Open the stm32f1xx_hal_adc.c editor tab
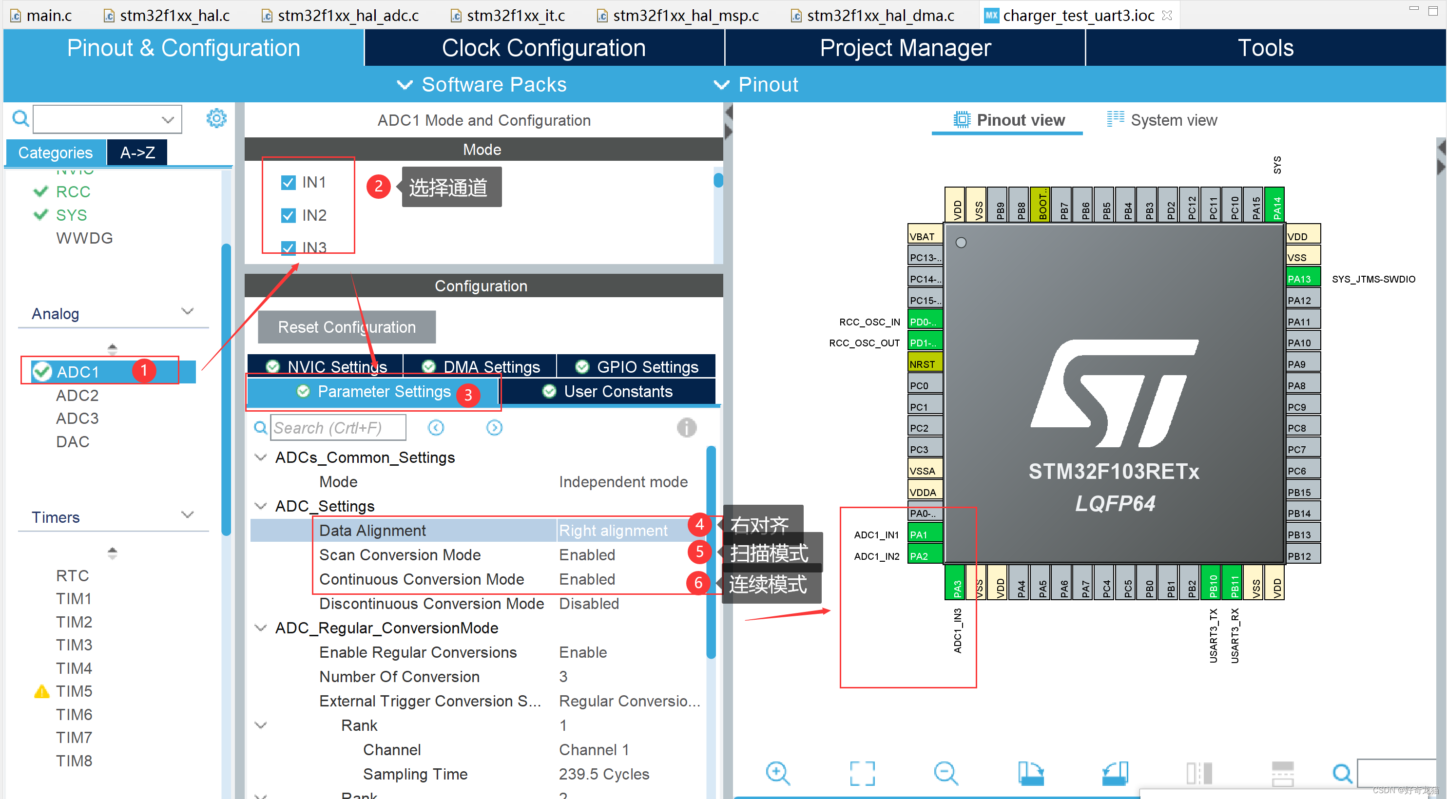The width and height of the screenshot is (1447, 799). (340, 16)
